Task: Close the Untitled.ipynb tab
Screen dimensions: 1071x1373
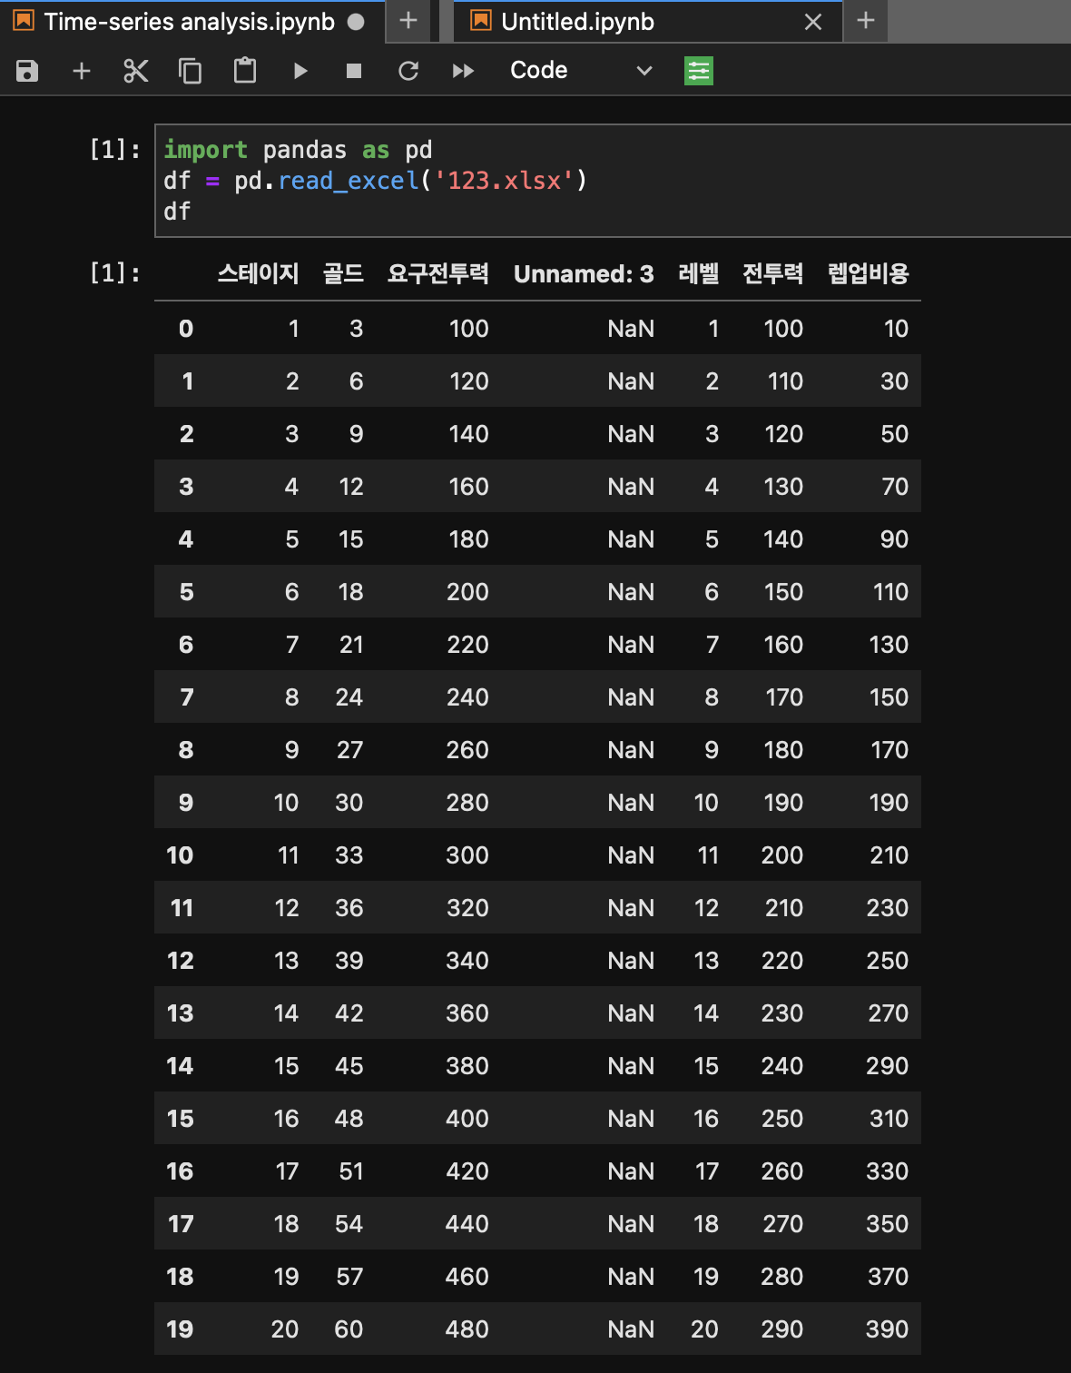Action: [x=813, y=22]
